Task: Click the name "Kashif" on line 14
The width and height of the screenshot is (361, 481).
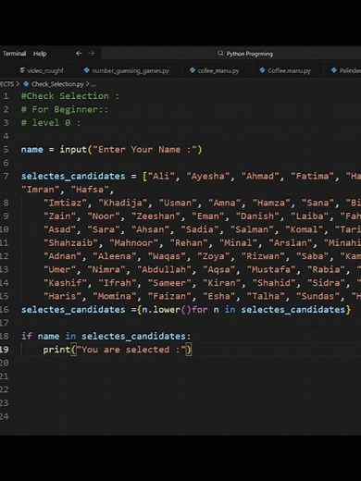Action: coord(65,283)
